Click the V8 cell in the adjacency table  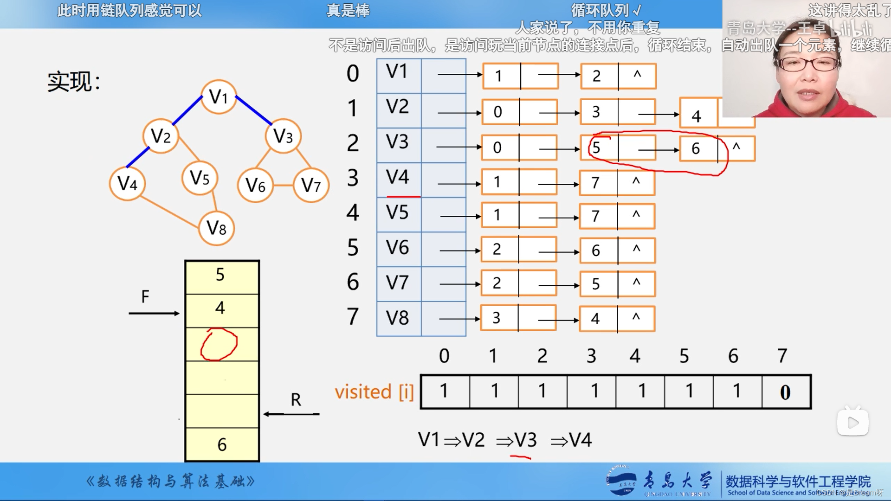coord(399,319)
